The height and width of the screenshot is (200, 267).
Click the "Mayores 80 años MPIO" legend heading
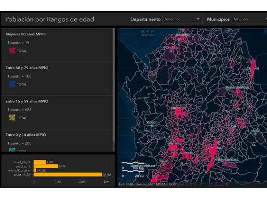[25, 34]
